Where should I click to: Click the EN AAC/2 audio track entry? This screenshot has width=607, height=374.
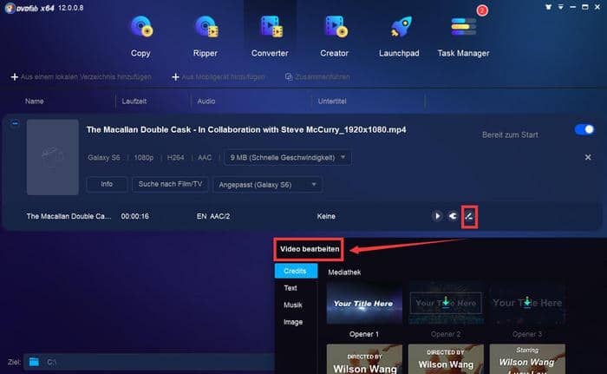tap(213, 216)
